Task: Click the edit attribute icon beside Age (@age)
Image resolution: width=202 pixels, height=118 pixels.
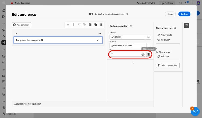Action: click(148, 37)
